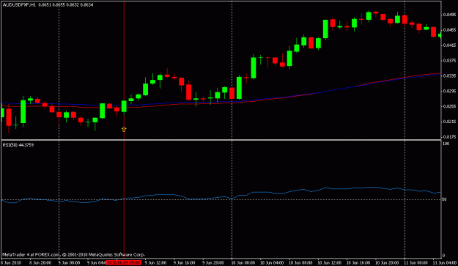458x266 pixels.
Task: Click the 10 Jun 00:00 time axis label
Action: (243, 263)
